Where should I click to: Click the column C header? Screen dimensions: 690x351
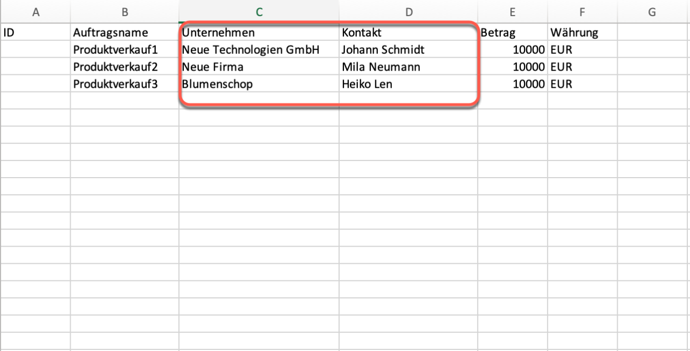click(x=259, y=12)
